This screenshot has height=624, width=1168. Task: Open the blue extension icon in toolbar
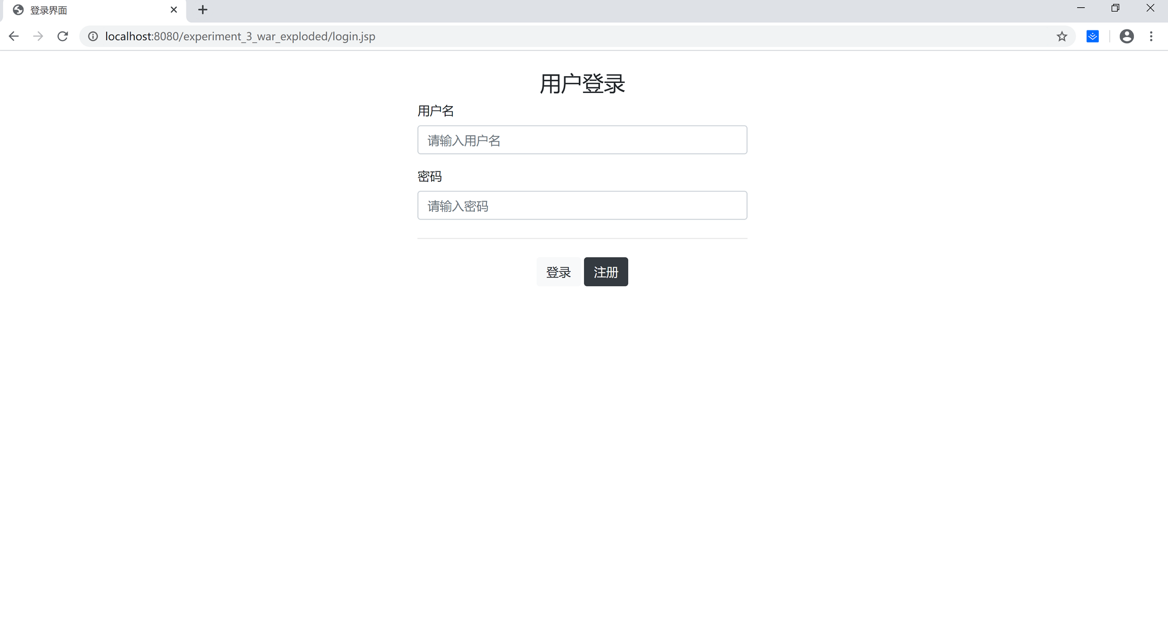[1093, 36]
